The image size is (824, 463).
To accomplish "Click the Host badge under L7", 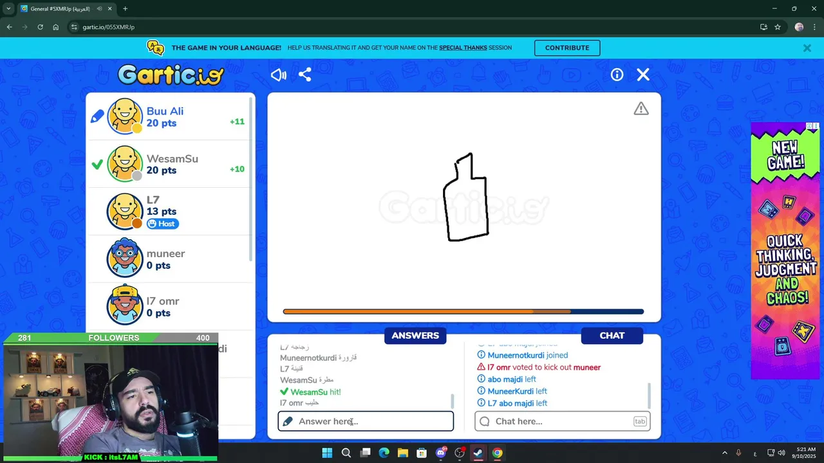I will click(x=162, y=224).
